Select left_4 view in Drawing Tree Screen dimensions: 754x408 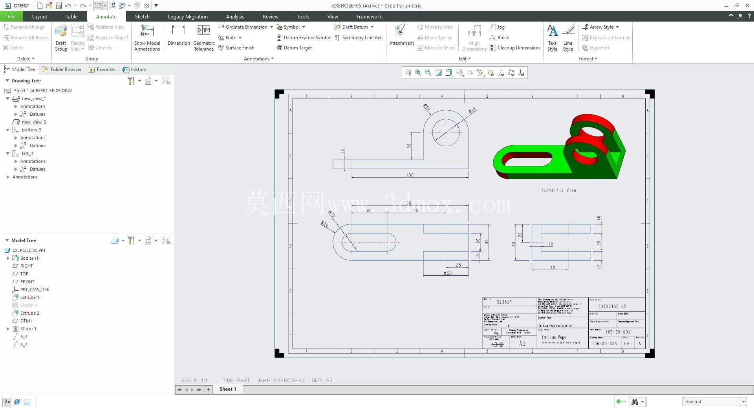23,153
